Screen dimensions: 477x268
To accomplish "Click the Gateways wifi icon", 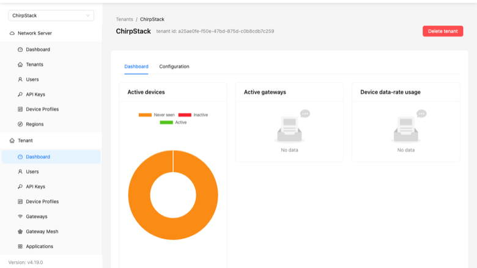I will click(20, 216).
